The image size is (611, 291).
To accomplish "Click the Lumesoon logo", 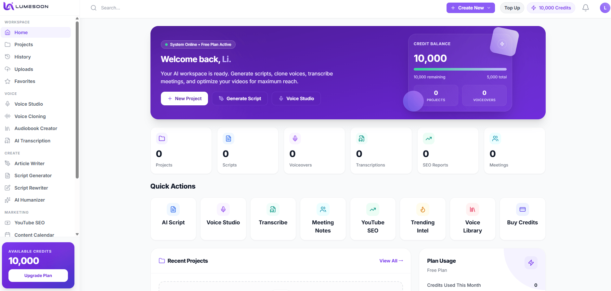I will (26, 7).
